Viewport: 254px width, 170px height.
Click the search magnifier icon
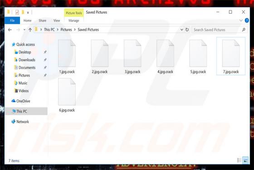pos(244,30)
